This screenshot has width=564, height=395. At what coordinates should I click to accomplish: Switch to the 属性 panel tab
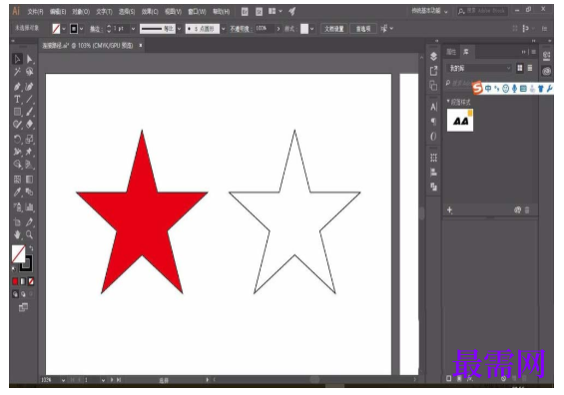tap(451, 52)
